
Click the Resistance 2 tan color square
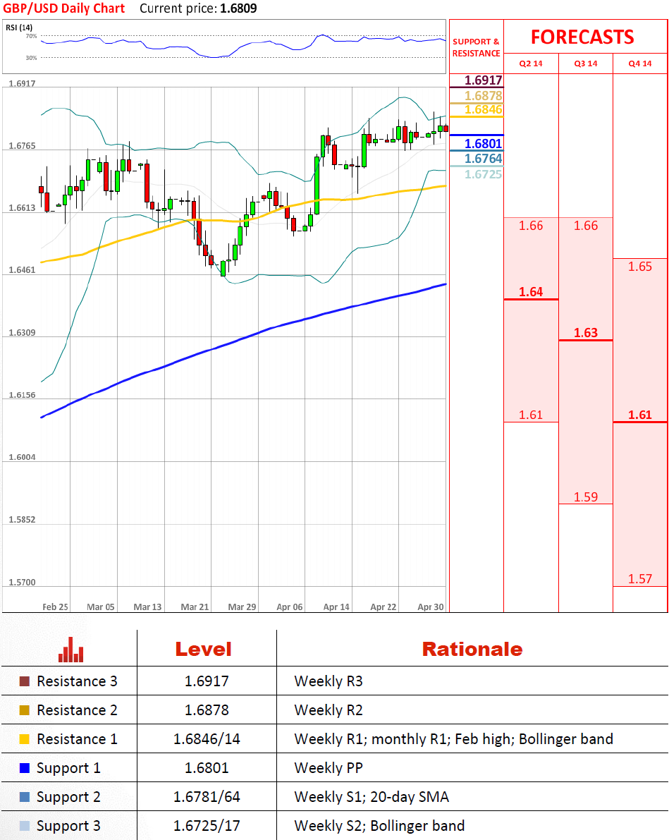24,710
